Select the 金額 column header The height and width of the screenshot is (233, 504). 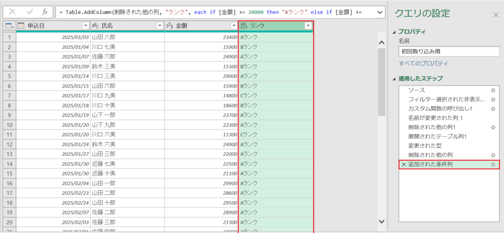[201, 26]
